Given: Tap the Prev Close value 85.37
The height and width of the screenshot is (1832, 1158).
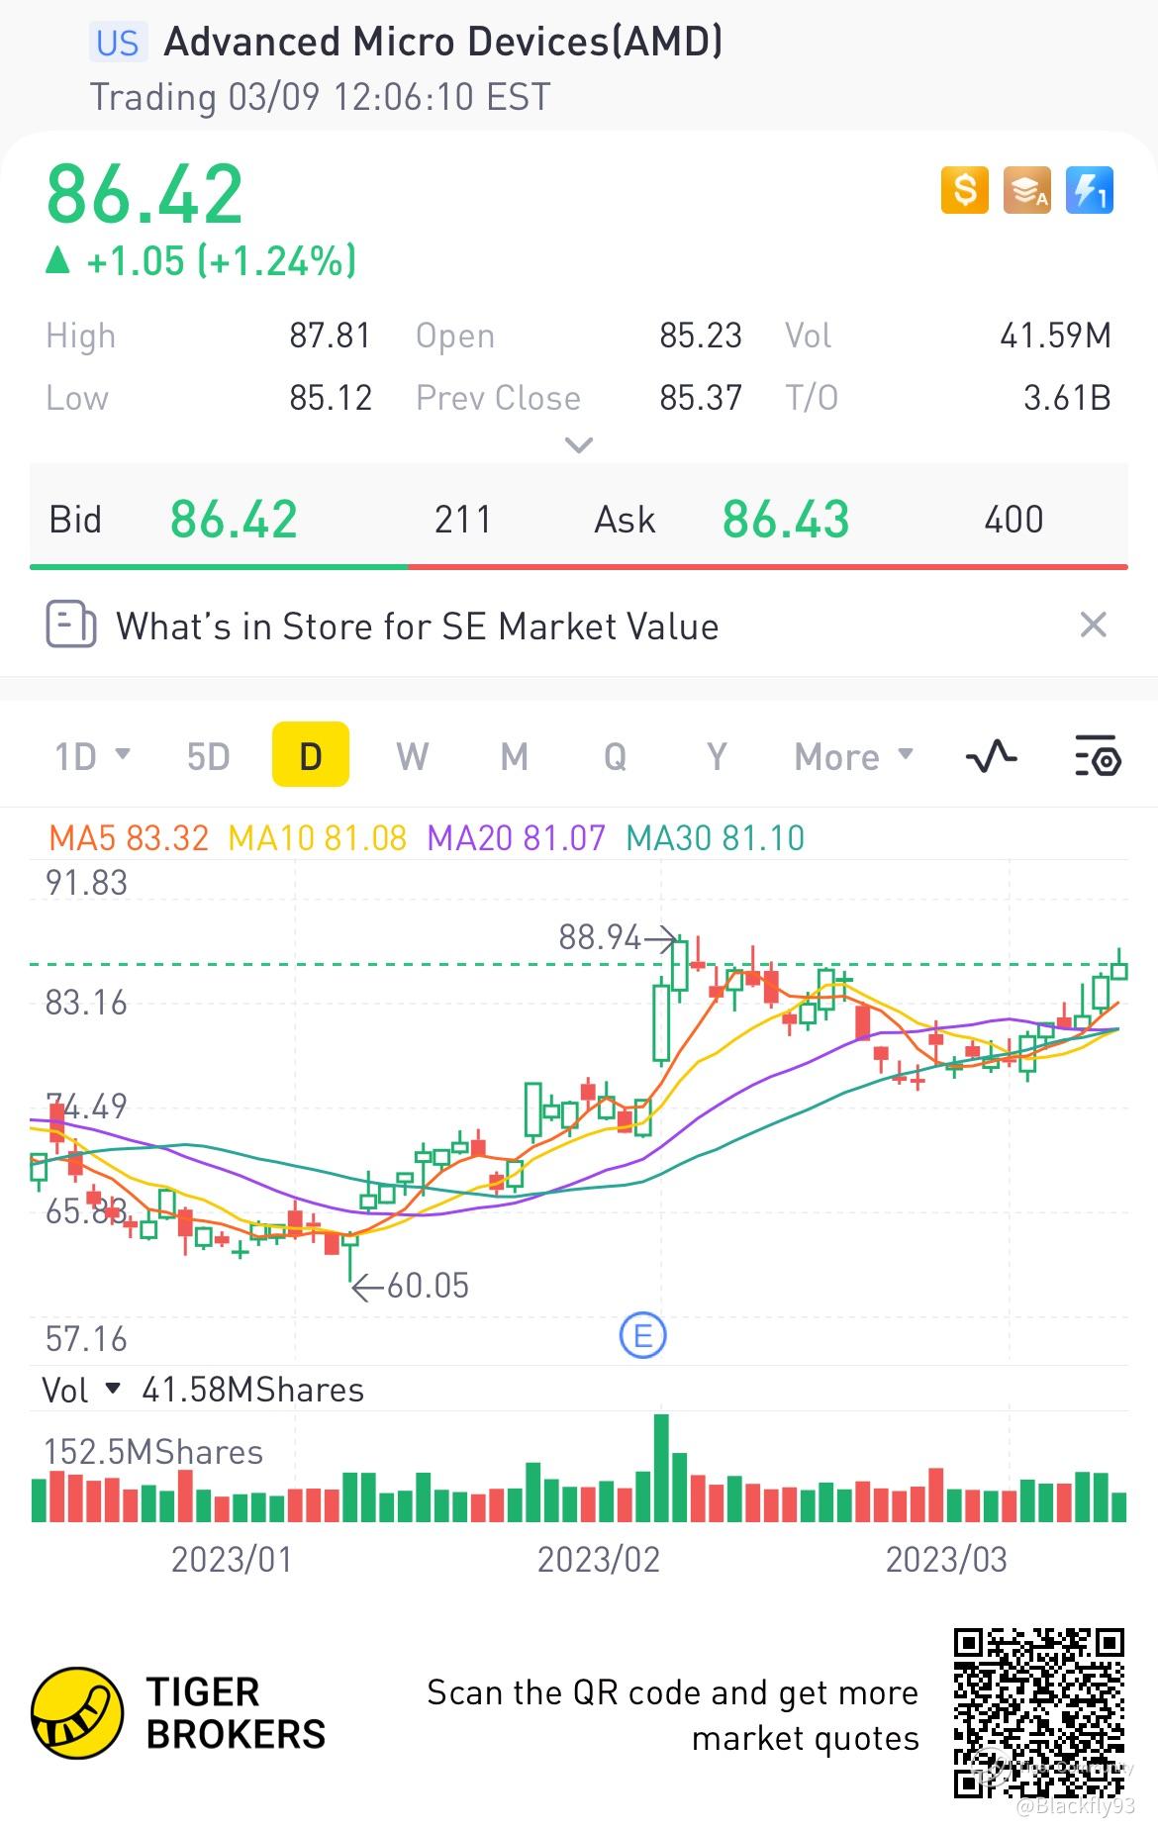Looking at the screenshot, I should coord(701,398).
